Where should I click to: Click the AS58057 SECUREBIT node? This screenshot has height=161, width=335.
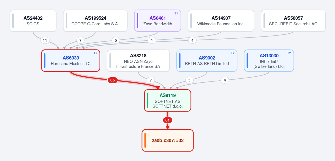pyautogui.click(x=293, y=21)
